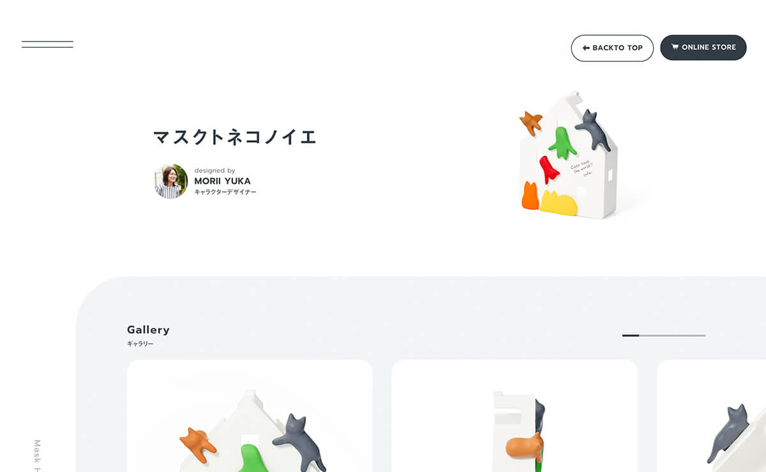Viewport: 766px width, 472px height.
Task: Click the マスクトネコノイエ product title
Action: click(x=235, y=136)
